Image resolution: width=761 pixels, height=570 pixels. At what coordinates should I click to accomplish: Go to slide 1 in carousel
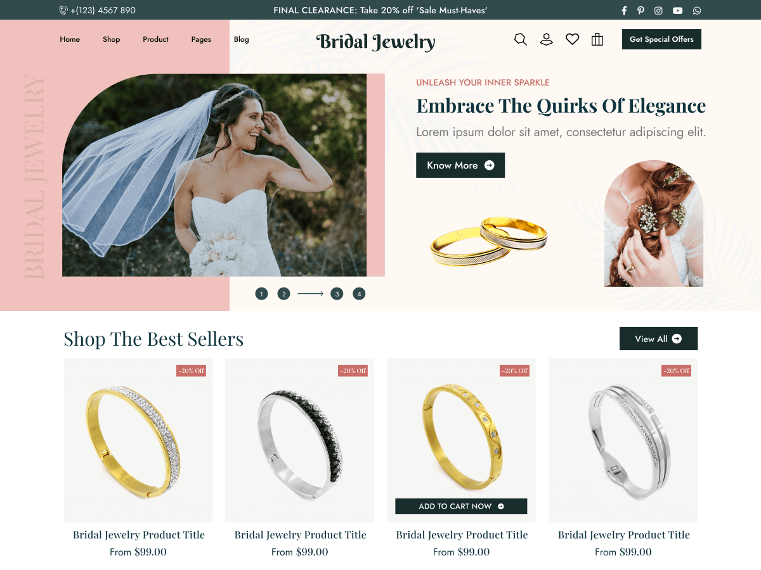(261, 294)
